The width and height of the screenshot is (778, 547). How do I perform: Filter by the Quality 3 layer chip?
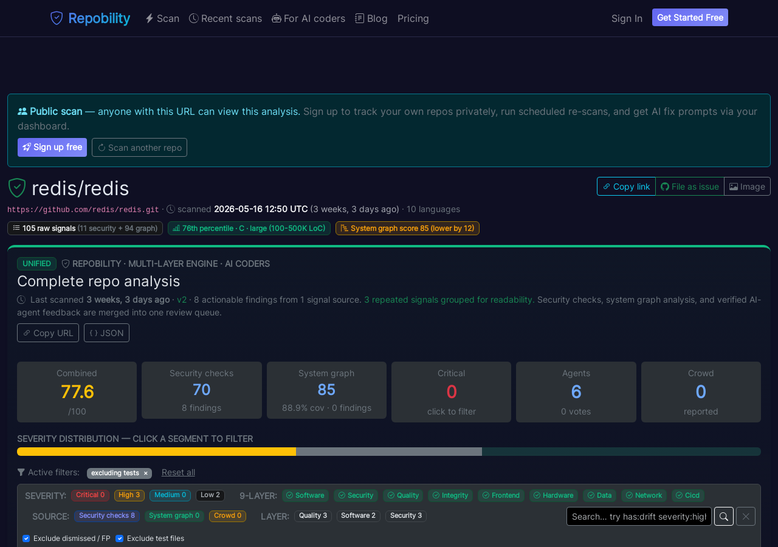[x=313, y=516]
